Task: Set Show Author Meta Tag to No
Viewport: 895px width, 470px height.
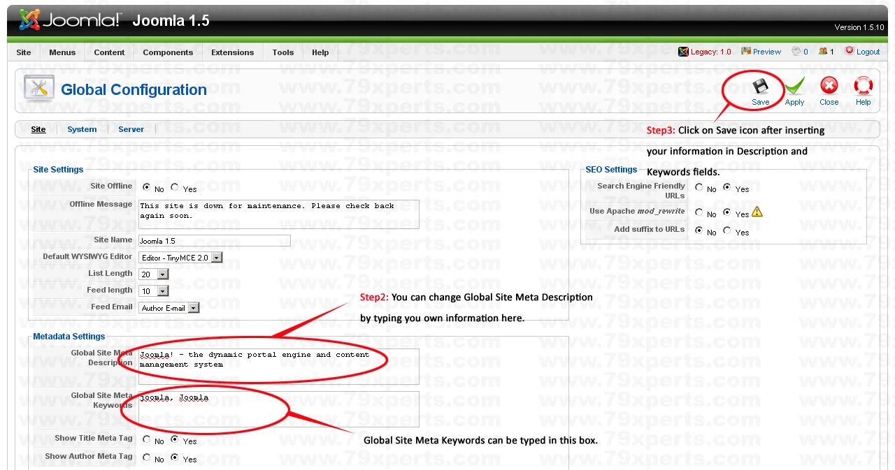Action: click(147, 458)
